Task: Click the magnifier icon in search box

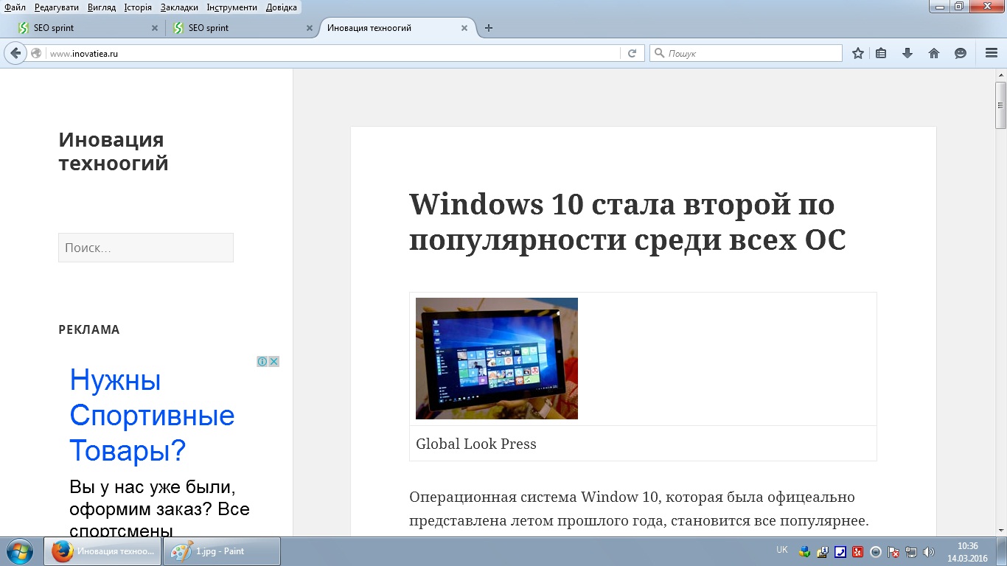Action: coord(659,53)
